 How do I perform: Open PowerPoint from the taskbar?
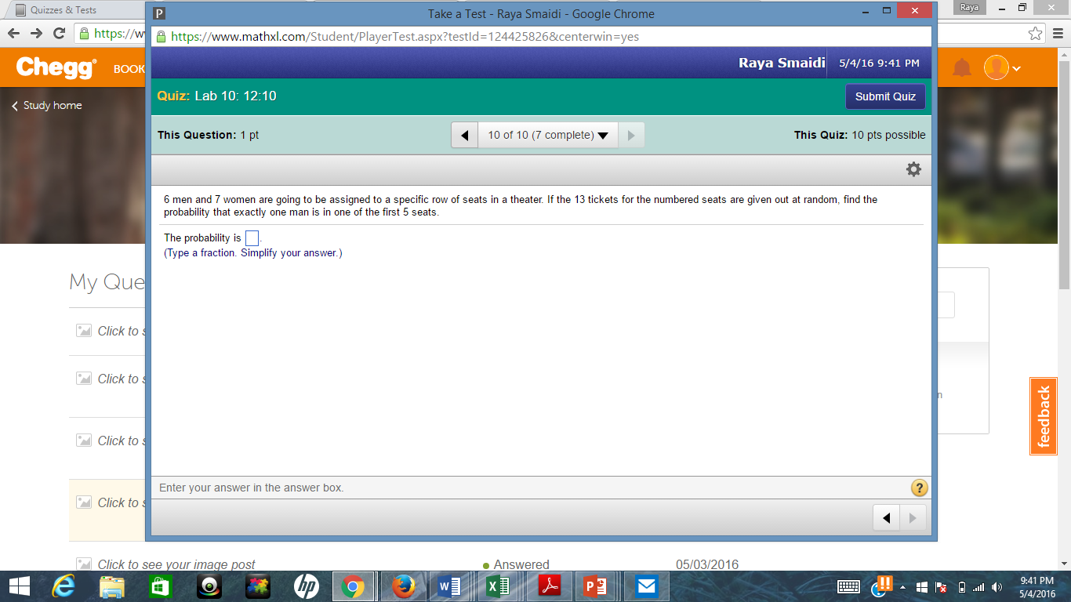coord(595,586)
